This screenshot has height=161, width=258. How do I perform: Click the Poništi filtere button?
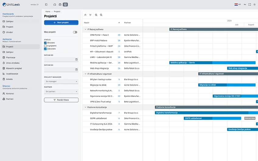tap(61, 100)
